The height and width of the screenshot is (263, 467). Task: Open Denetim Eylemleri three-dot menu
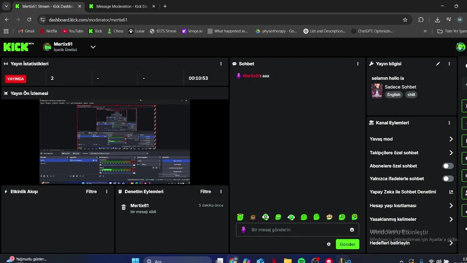pyautogui.click(x=221, y=191)
